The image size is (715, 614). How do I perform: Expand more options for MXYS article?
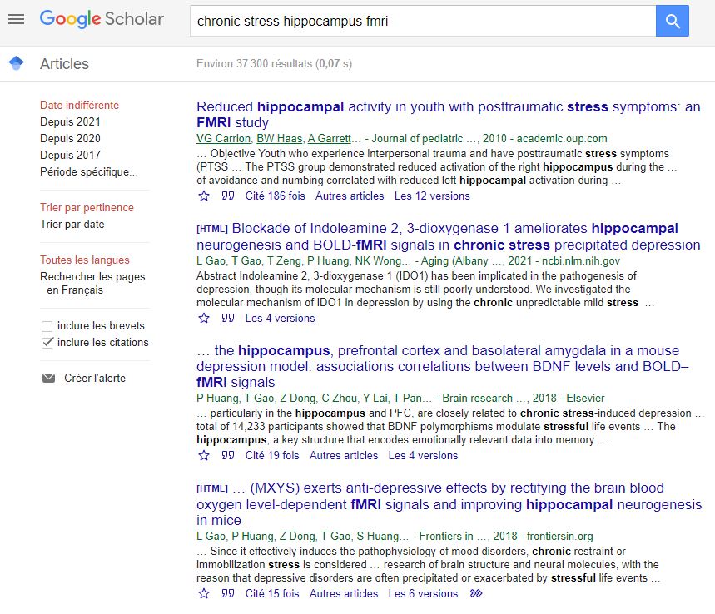pos(476,594)
